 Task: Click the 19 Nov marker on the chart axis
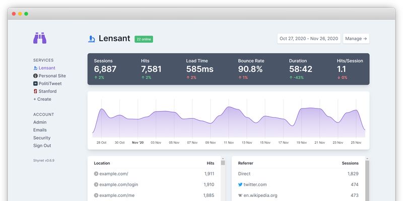click(x=301, y=143)
